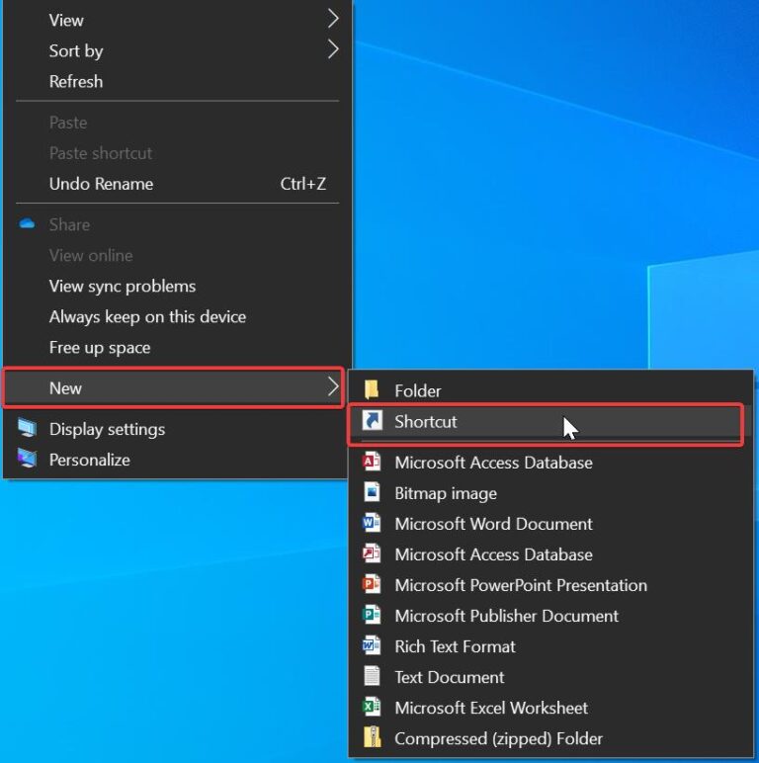
Task: Choose Undo Rename in the context menu
Action: click(101, 184)
